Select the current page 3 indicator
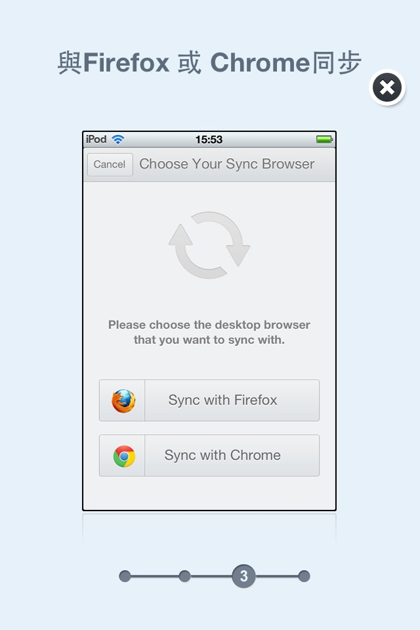This screenshot has width=420, height=630. (243, 576)
